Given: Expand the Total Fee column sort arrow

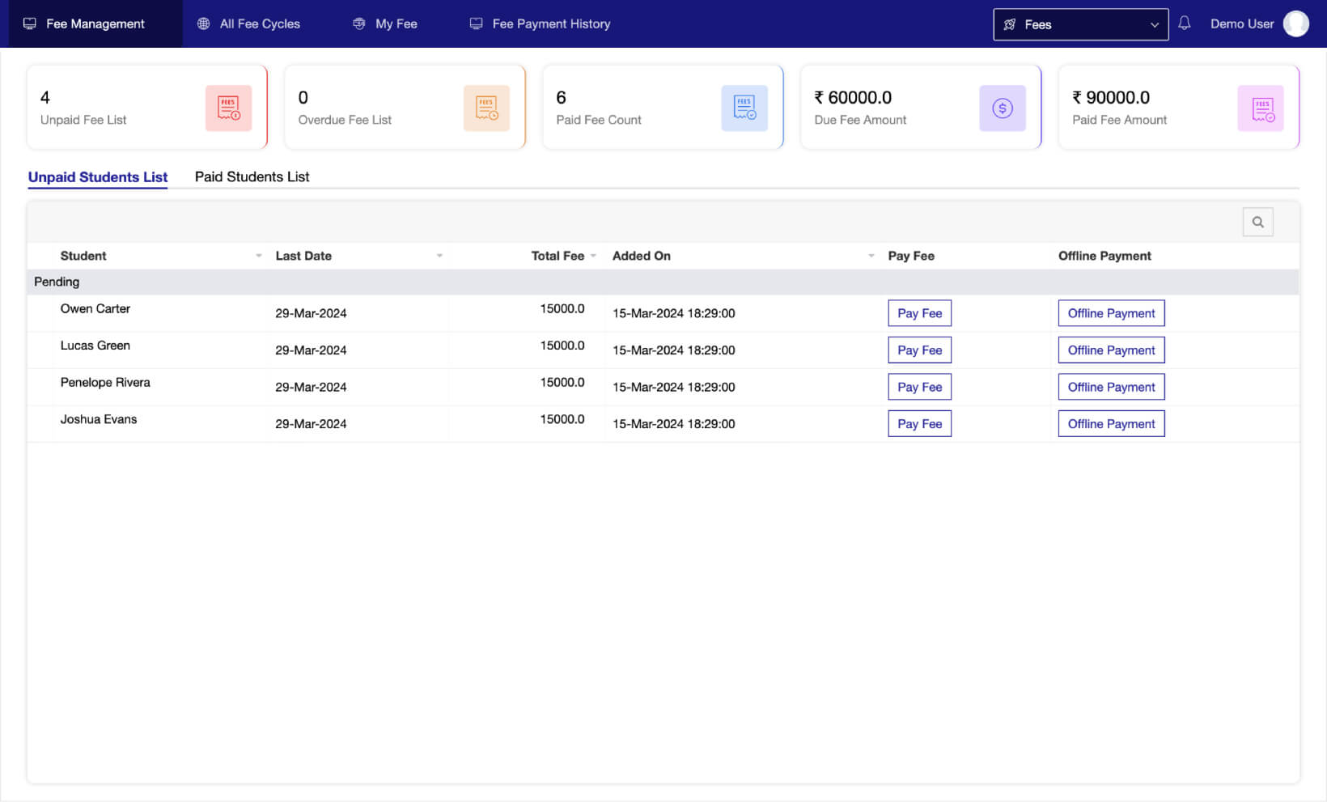Looking at the screenshot, I should [x=593, y=256].
